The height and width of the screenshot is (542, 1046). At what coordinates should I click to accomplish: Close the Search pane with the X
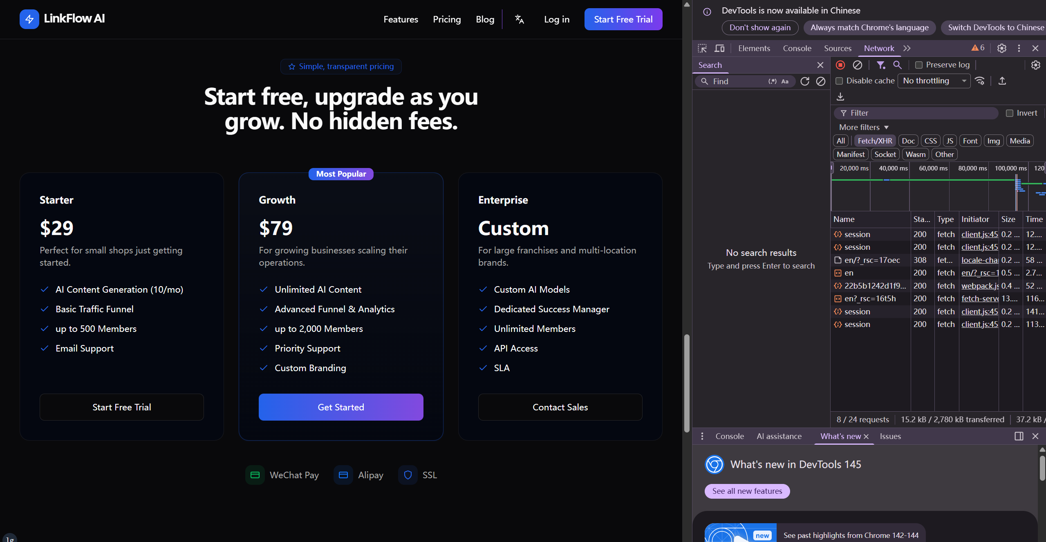pos(820,65)
